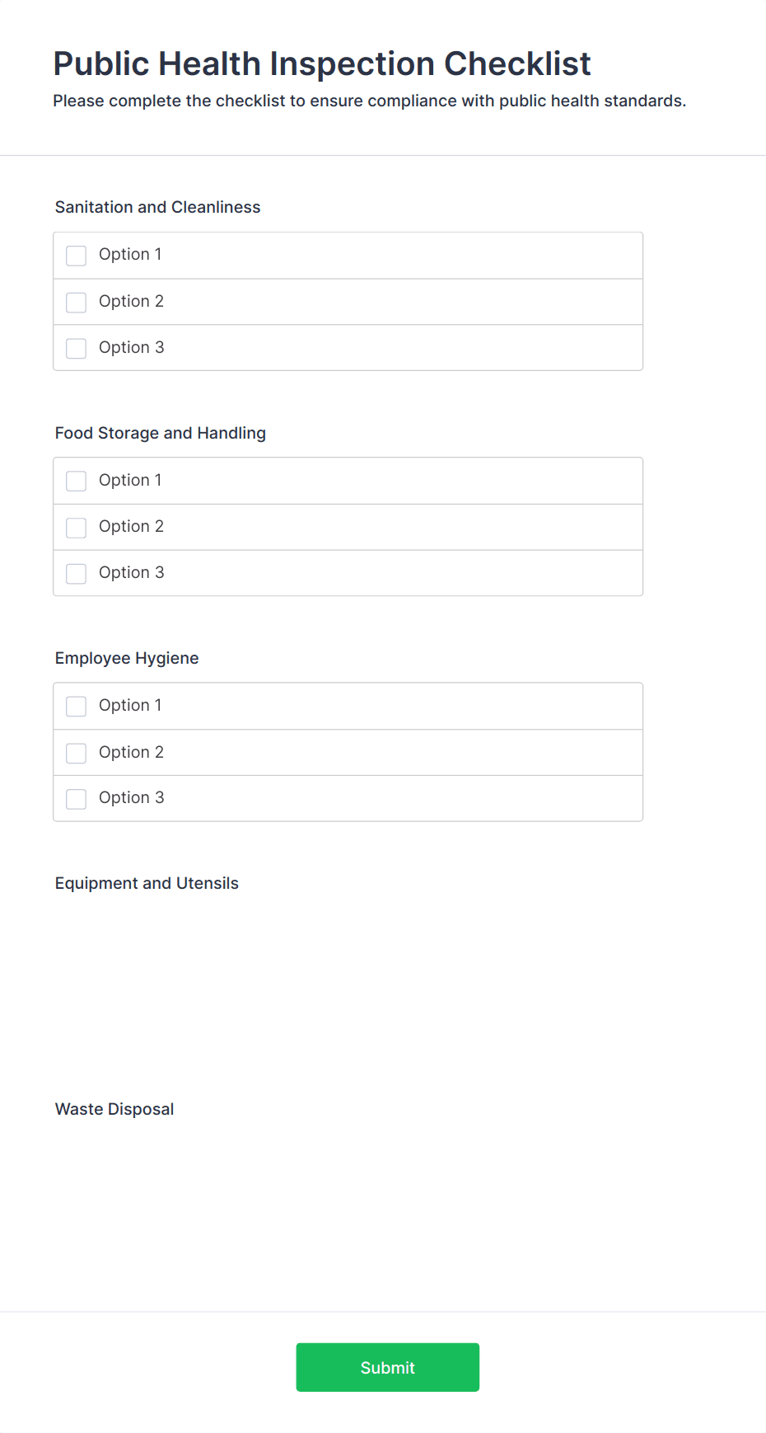Select the Option 3 row label in Employee Hygiene
The width and height of the screenshot is (766, 1433).
click(x=131, y=797)
